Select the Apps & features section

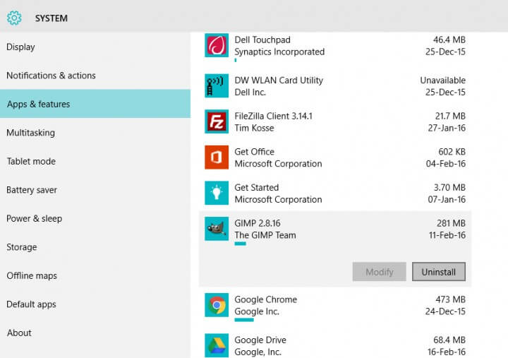click(95, 104)
